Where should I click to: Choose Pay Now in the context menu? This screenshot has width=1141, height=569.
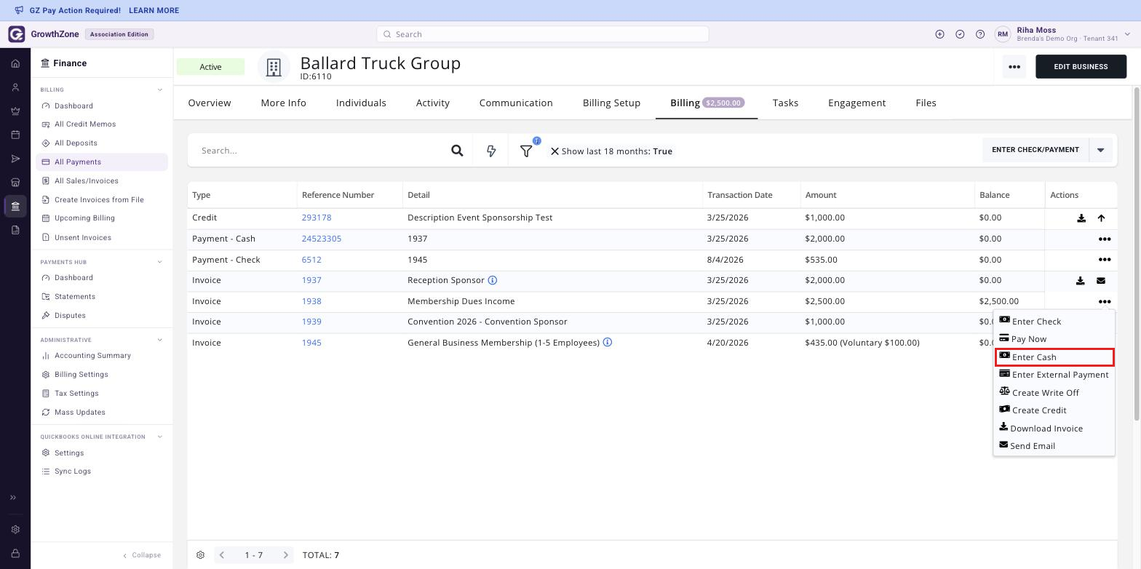pyautogui.click(x=1054, y=339)
